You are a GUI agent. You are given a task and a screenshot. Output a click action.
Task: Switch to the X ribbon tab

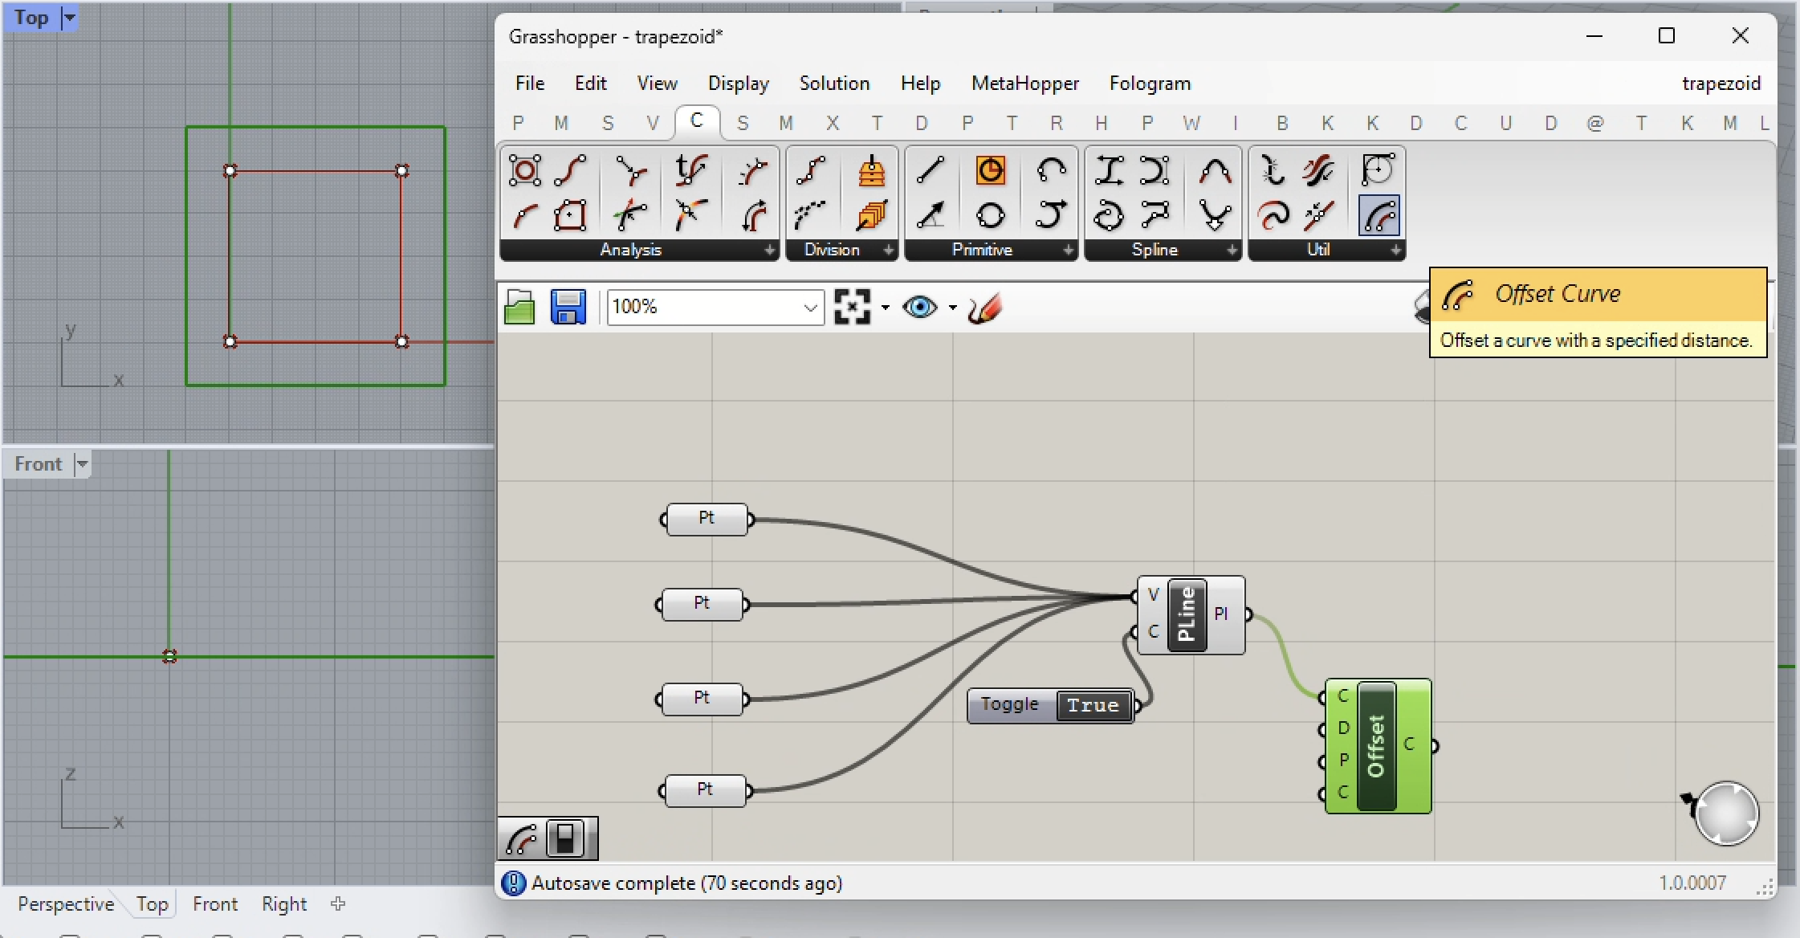[x=833, y=123]
